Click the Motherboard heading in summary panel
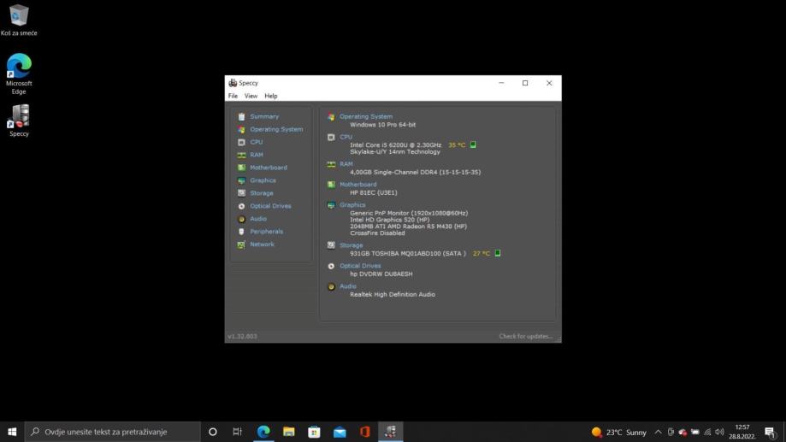Screen dimensions: 786x442 358,185
